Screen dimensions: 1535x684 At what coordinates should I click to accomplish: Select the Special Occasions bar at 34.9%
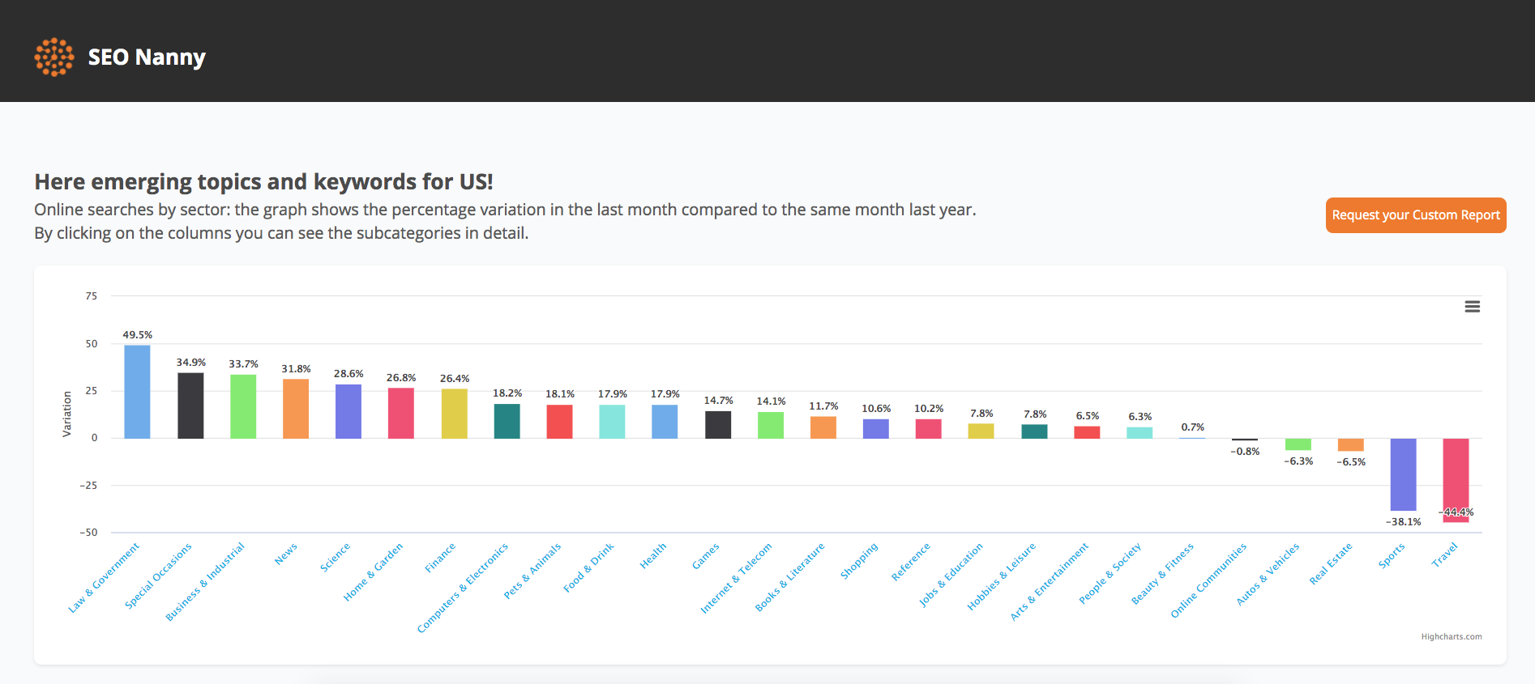[190, 406]
